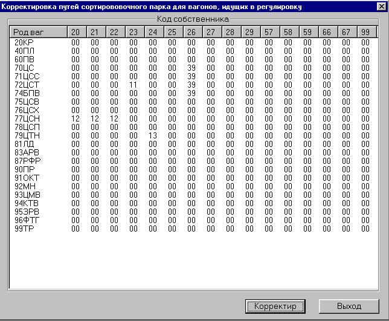Viewport: 389px width, 321px height.
Task: Select row 90ПР
Action: pyautogui.click(x=193, y=169)
